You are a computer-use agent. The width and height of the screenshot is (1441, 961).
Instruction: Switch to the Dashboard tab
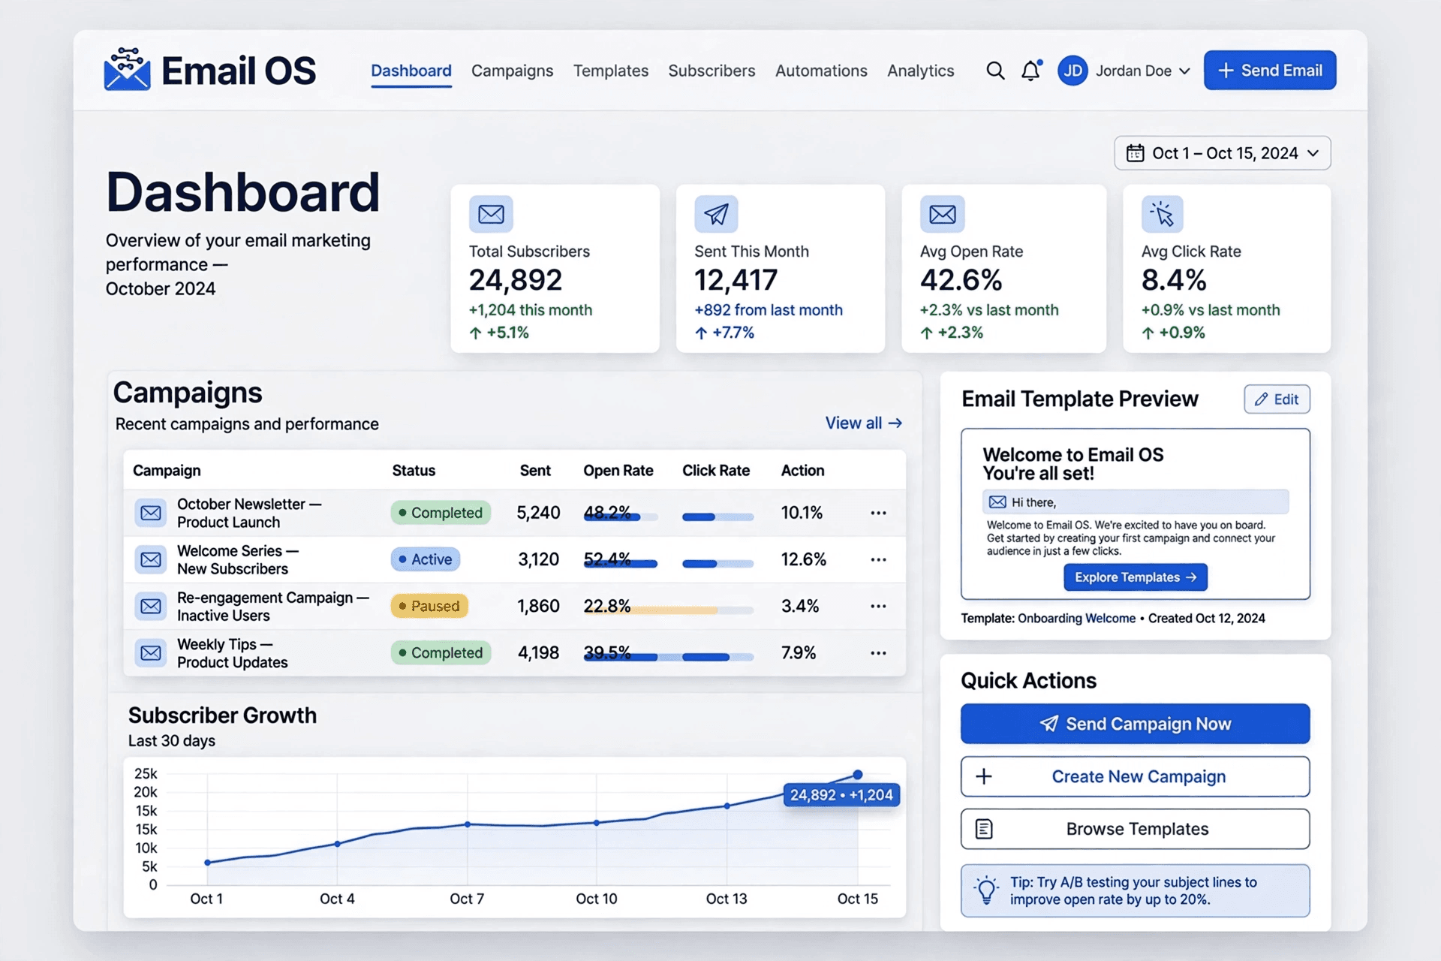click(411, 71)
